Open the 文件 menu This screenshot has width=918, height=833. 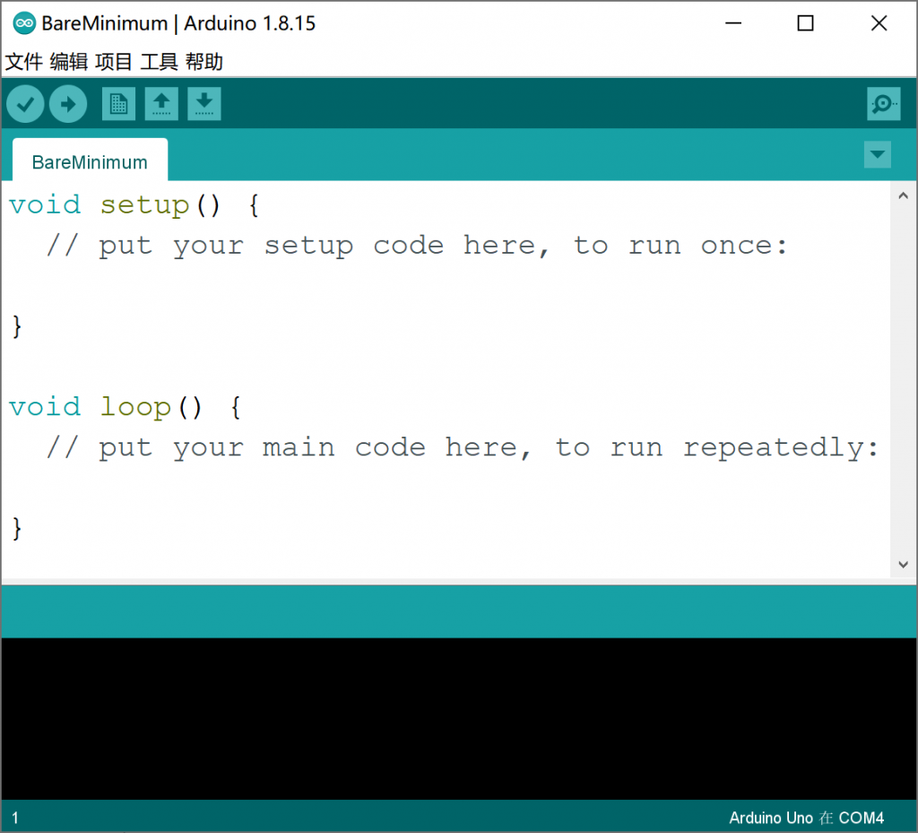tap(24, 62)
